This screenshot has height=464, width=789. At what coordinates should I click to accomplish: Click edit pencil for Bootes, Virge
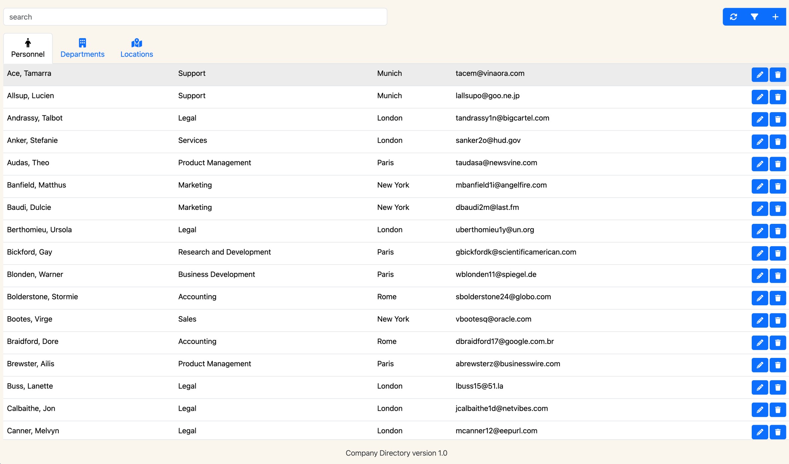point(760,320)
